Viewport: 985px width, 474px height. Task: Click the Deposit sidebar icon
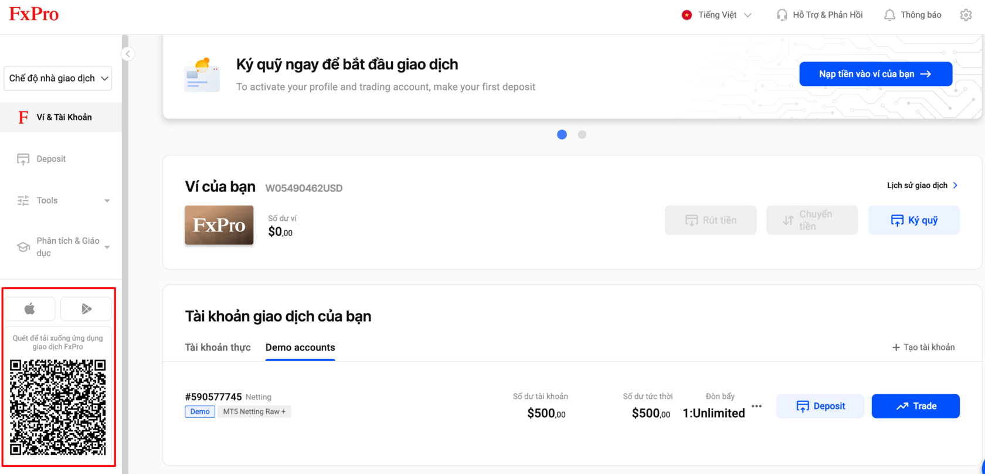click(x=23, y=159)
